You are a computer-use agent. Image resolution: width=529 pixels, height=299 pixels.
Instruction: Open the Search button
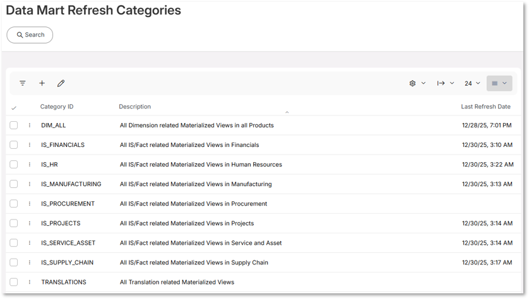tap(30, 35)
